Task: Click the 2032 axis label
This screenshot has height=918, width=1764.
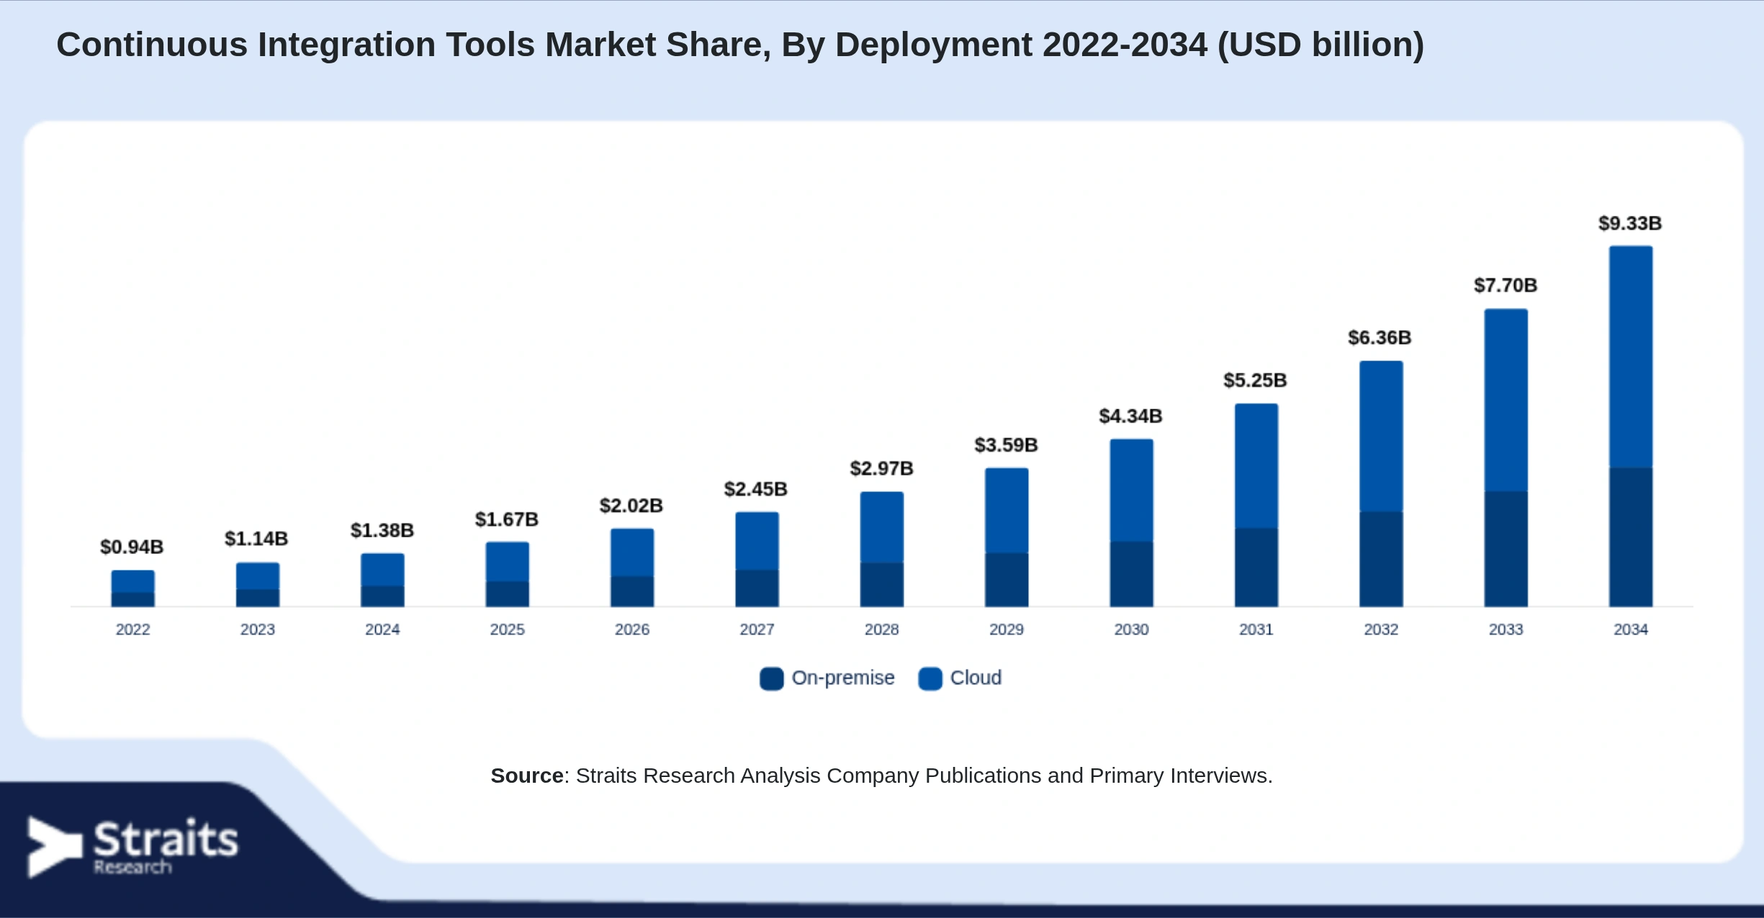Action: click(x=1382, y=630)
